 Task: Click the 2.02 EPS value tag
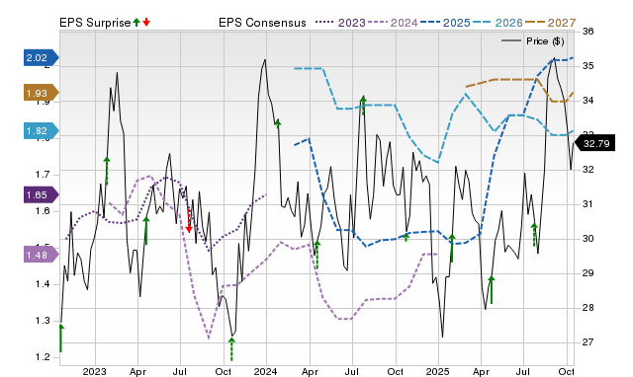[x=41, y=58]
